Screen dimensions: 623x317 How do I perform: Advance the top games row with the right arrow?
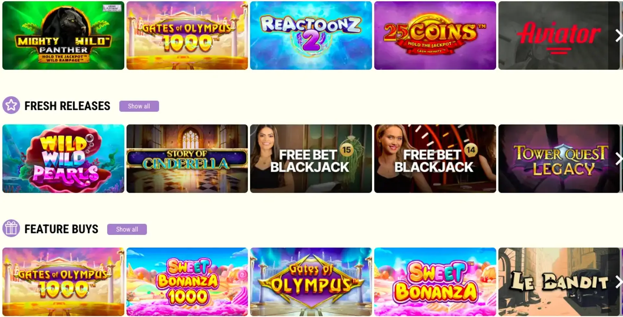tap(618, 36)
